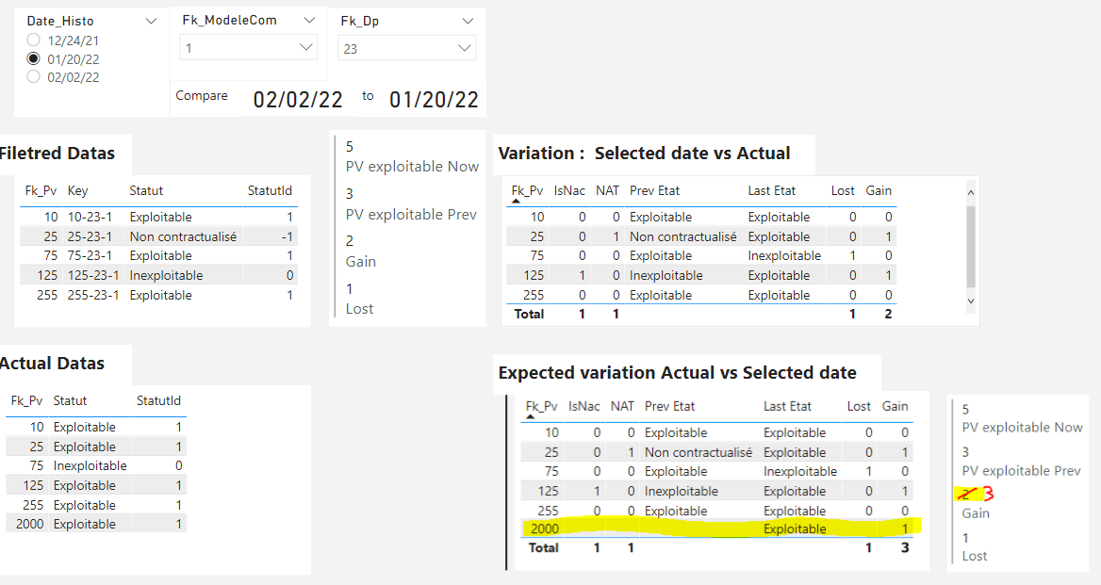Click Lost header in Expected variation table
1101x585 pixels.
tap(859, 406)
